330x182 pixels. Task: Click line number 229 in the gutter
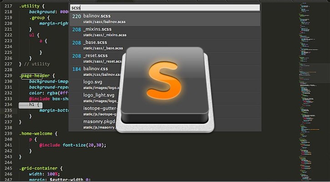(x=8, y=76)
